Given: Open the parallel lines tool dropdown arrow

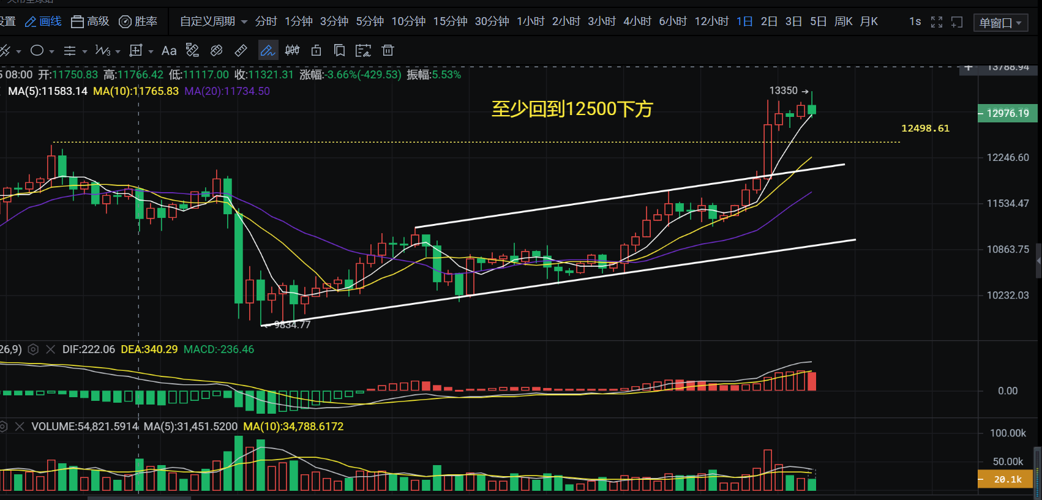Looking at the screenshot, I should [84, 51].
